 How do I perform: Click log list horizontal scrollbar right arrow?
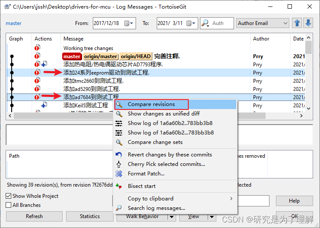click(x=301, y=116)
